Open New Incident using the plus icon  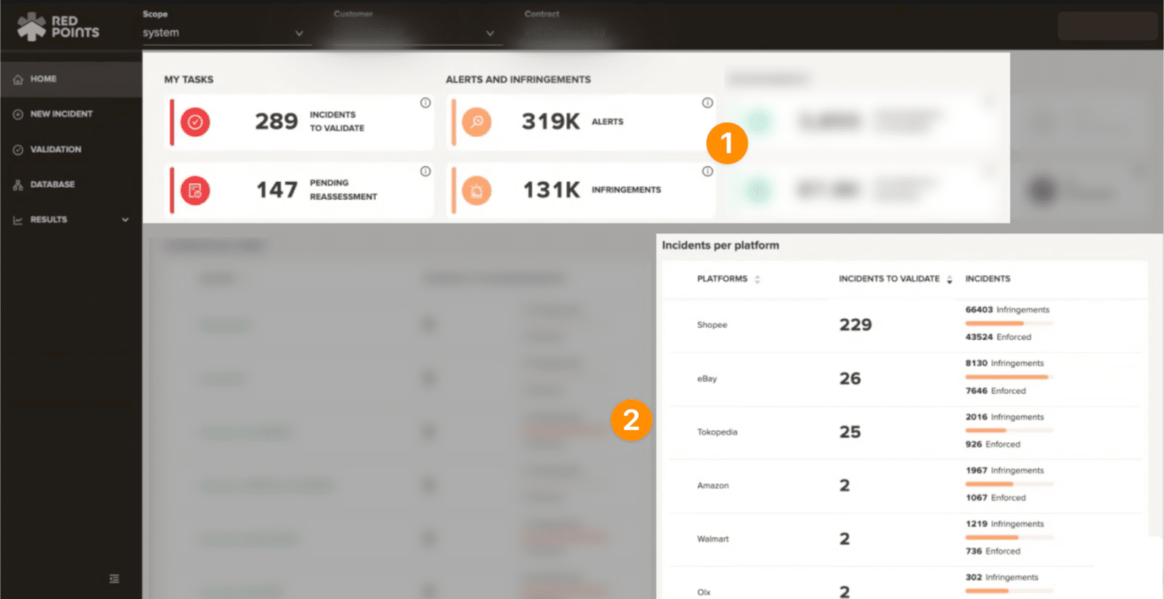[16, 114]
